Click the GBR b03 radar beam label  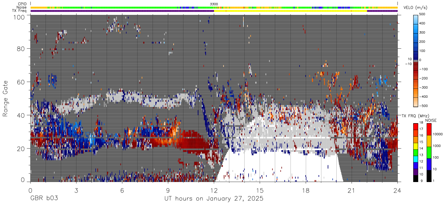[44, 199]
